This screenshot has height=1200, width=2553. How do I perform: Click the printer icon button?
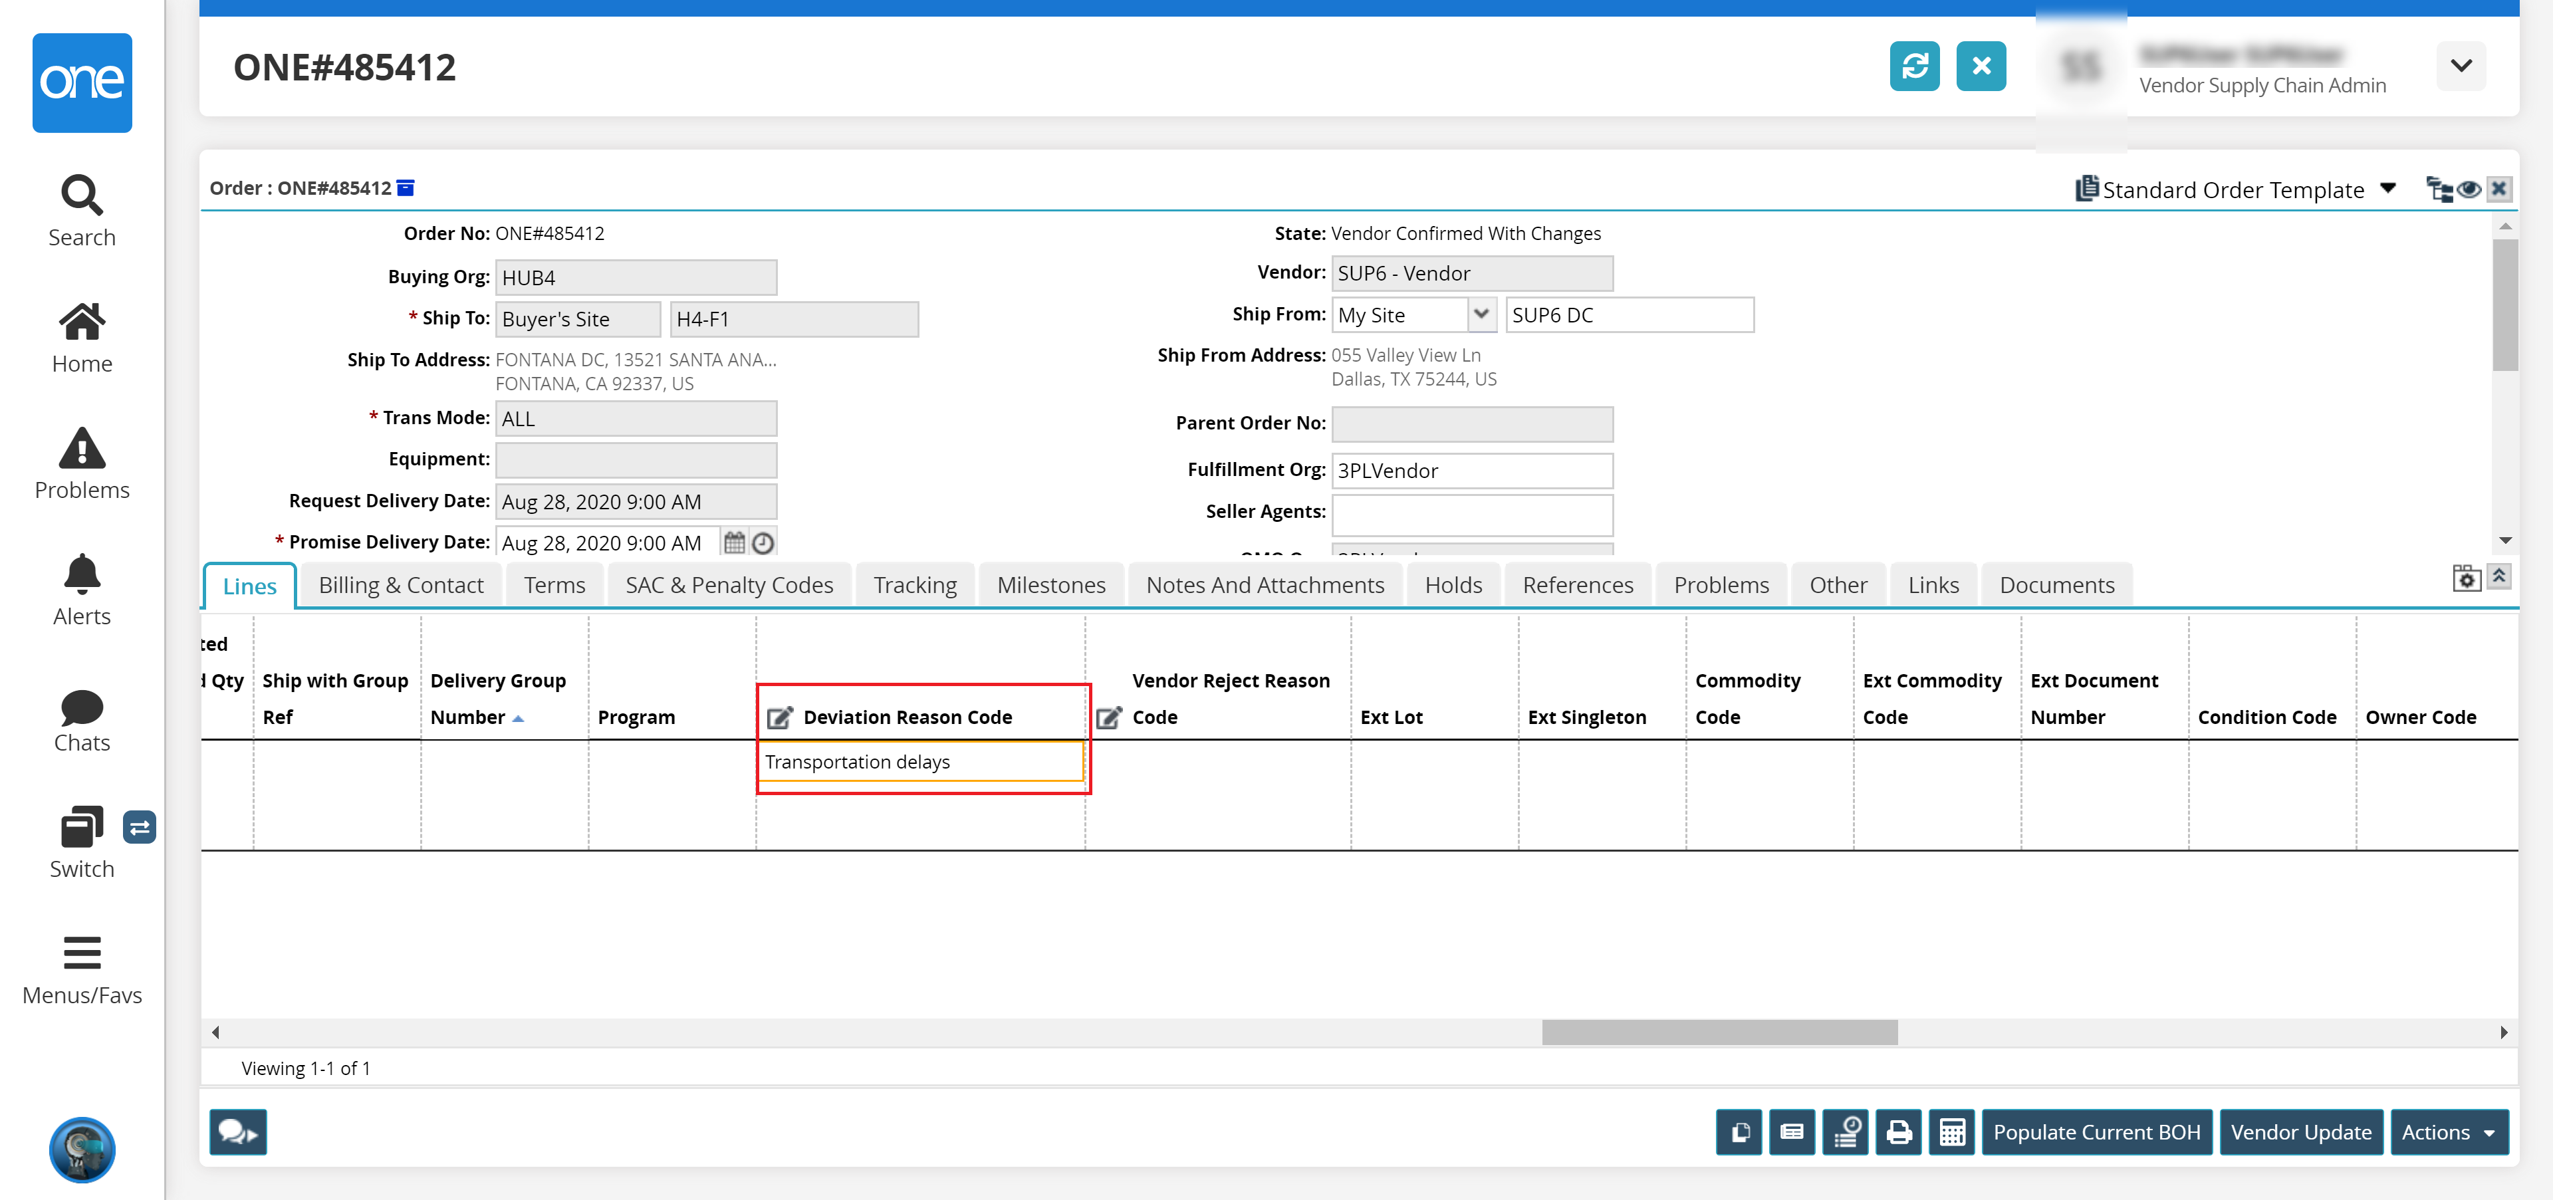tap(1898, 1132)
